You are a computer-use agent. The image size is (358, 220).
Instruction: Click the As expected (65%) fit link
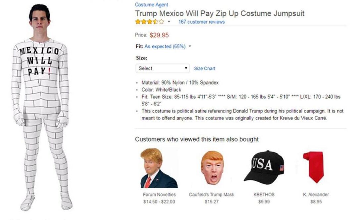[165, 47]
